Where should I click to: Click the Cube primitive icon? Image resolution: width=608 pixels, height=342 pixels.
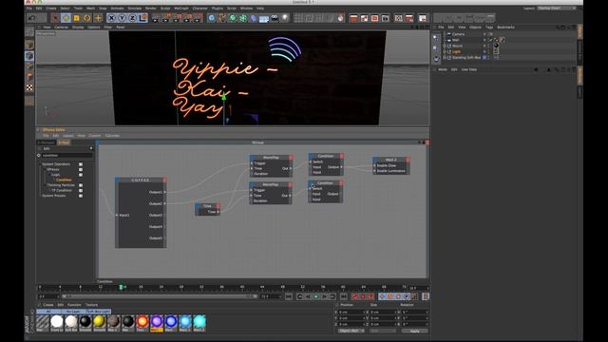211,18
